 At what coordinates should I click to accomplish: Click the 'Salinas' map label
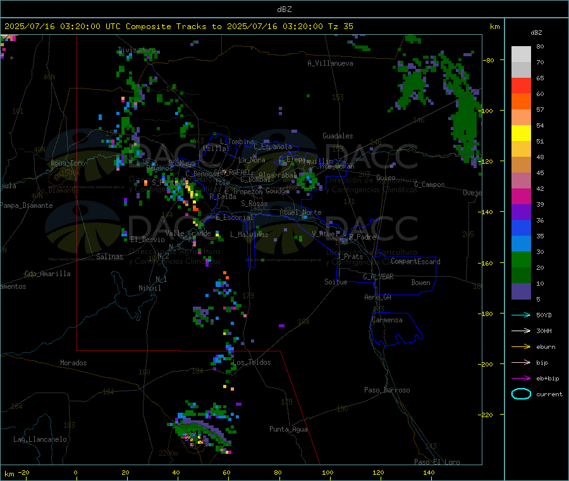[x=109, y=257]
